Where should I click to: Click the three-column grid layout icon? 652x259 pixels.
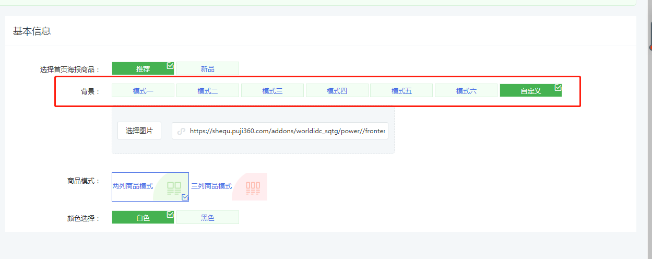(x=253, y=188)
